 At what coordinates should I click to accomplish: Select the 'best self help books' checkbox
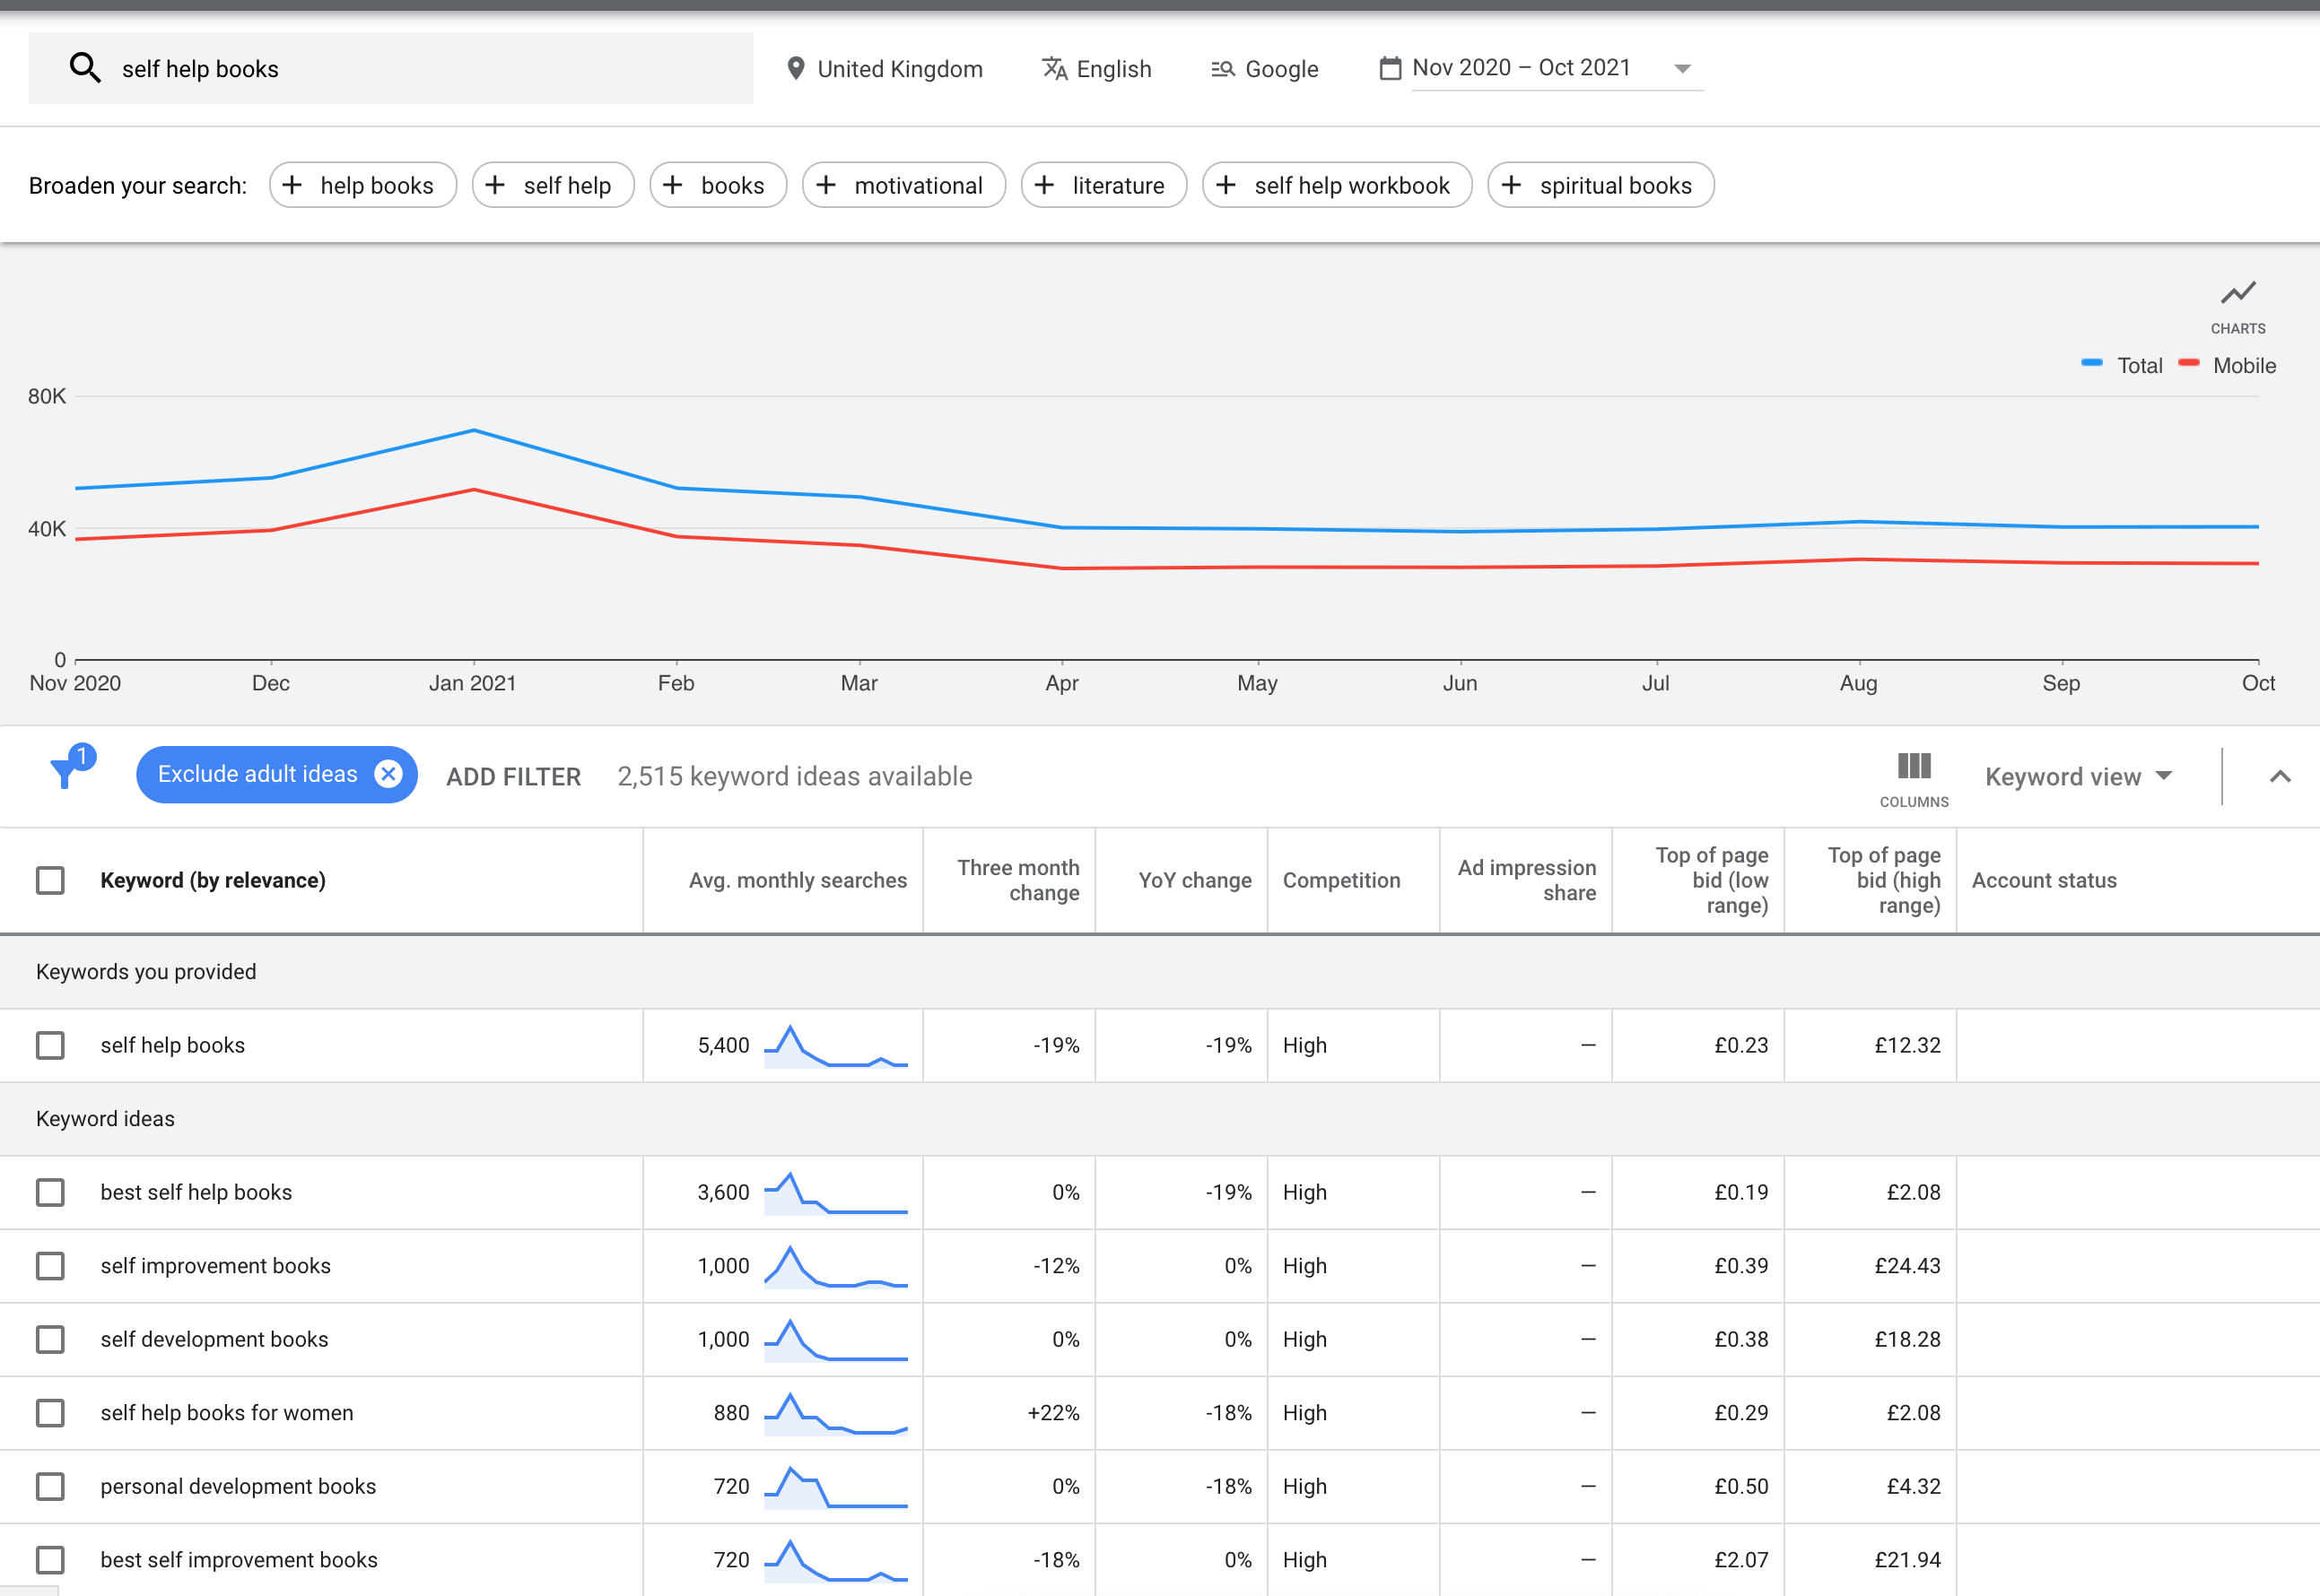[x=50, y=1192]
